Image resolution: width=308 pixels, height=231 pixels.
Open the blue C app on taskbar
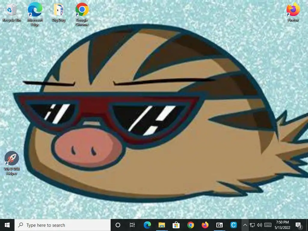click(x=234, y=225)
